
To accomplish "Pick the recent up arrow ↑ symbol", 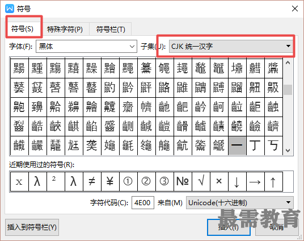I will pos(273,182).
